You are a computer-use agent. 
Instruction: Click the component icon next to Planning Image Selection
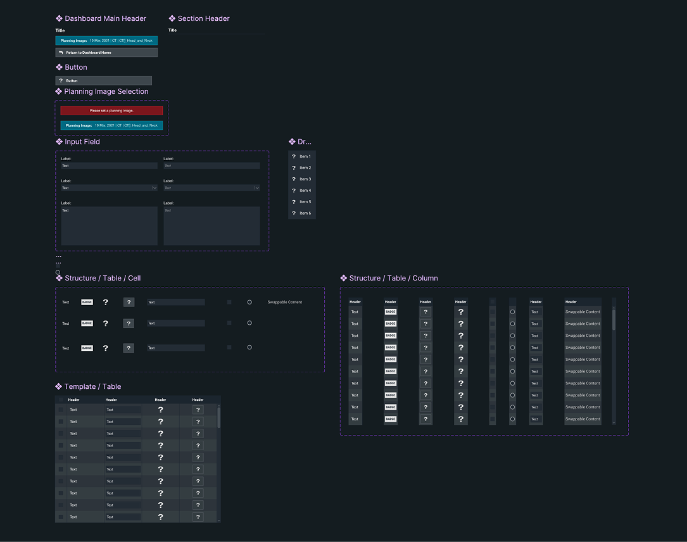coord(59,92)
